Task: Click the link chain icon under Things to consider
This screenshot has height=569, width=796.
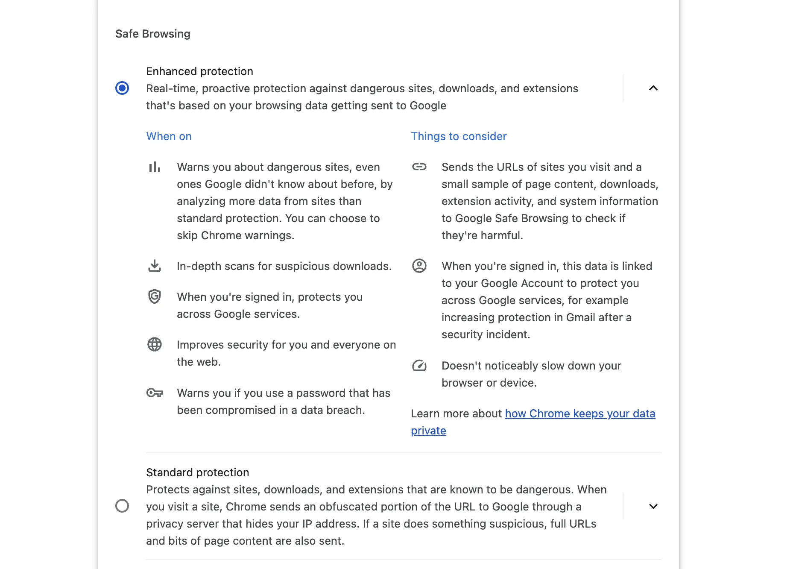Action: 420,167
